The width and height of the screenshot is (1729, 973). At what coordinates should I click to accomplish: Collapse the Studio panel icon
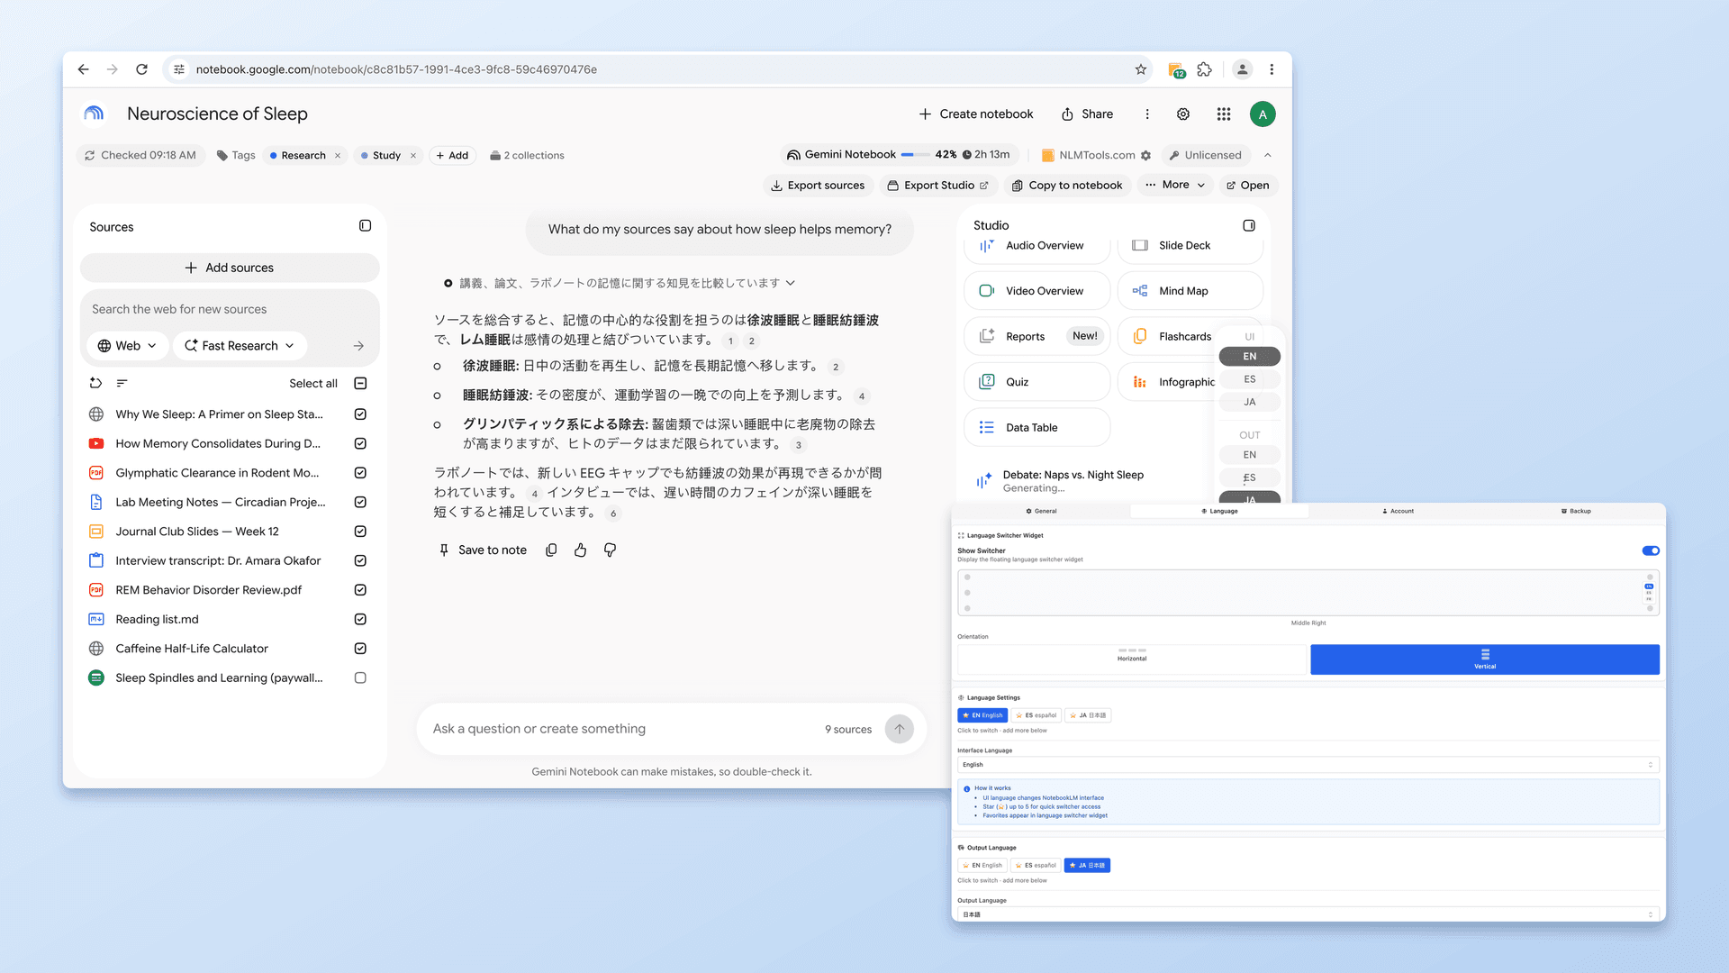(x=1249, y=225)
